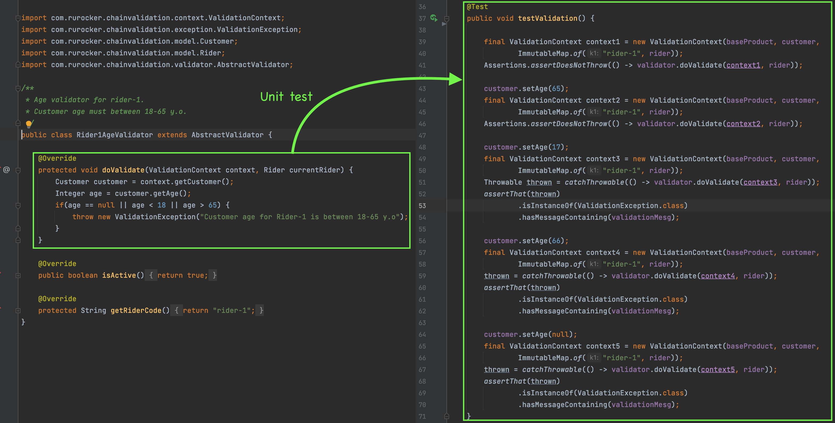Click the 'Customer age must between 18-65' comment
The width and height of the screenshot is (835, 423).
point(110,111)
